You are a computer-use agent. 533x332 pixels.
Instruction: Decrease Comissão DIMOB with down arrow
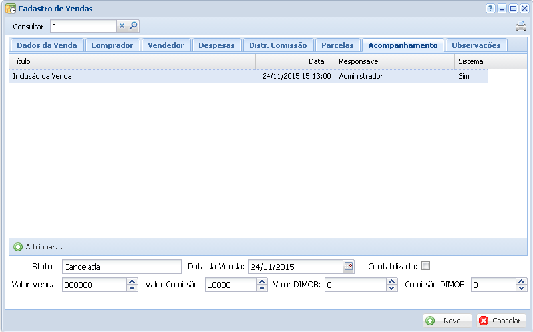pyautogui.click(x=522, y=288)
